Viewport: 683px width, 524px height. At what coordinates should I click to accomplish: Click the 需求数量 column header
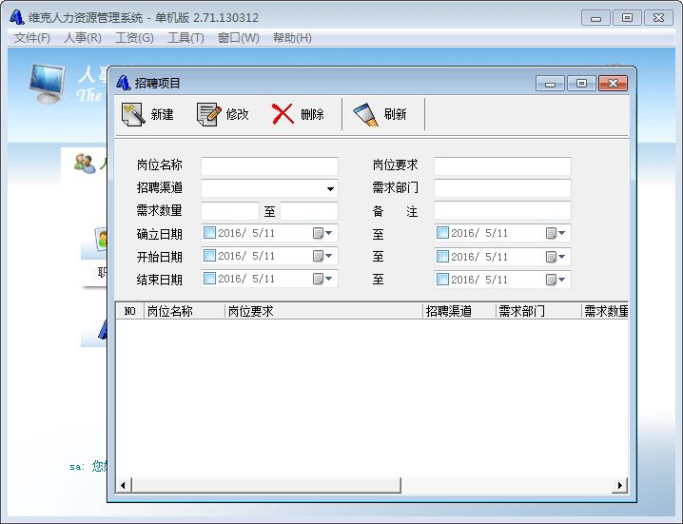[605, 311]
